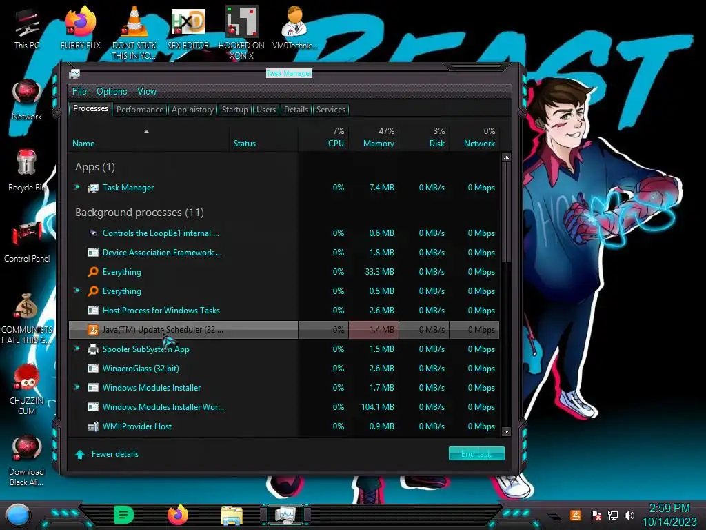The height and width of the screenshot is (530, 706).
Task: Switch to the Services tab
Action: pyautogui.click(x=331, y=110)
